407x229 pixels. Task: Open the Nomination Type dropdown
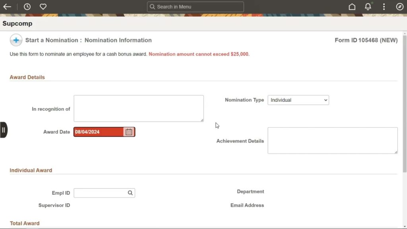point(325,100)
